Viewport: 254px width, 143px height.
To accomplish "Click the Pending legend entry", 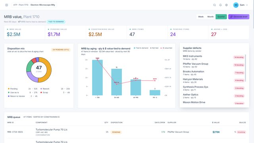I will (23, 89).
